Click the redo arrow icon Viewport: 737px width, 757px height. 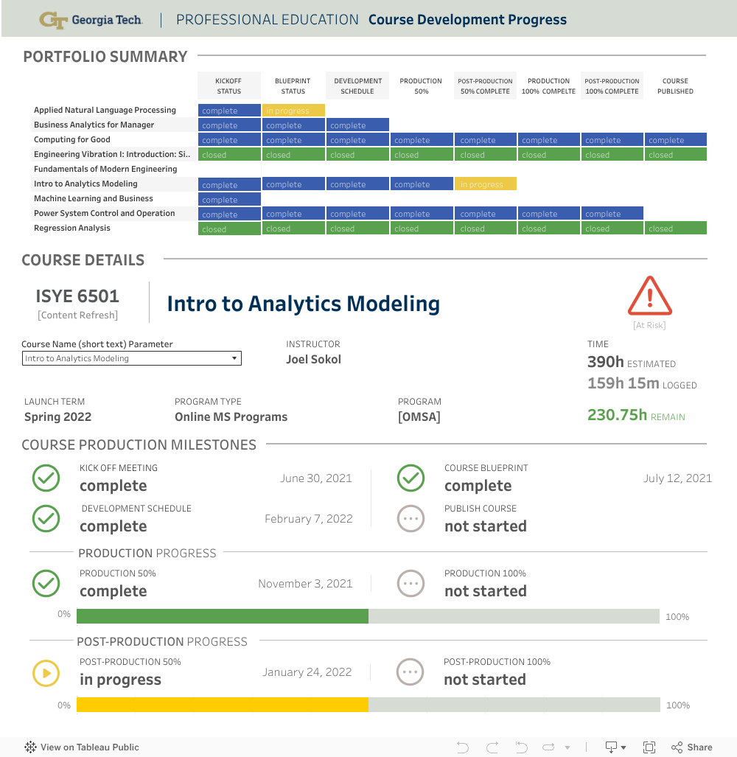pyautogui.click(x=492, y=747)
